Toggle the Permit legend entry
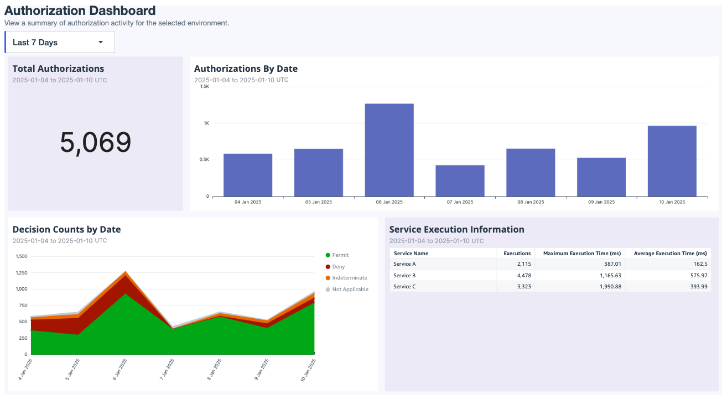The width and height of the screenshot is (722, 395). pos(337,255)
